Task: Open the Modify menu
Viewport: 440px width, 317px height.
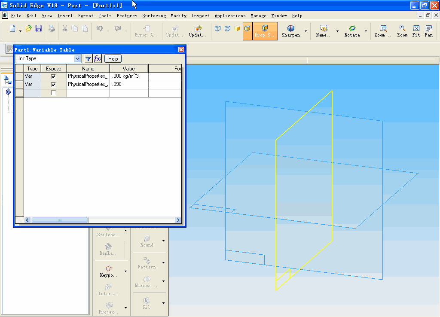Action: (x=178, y=16)
